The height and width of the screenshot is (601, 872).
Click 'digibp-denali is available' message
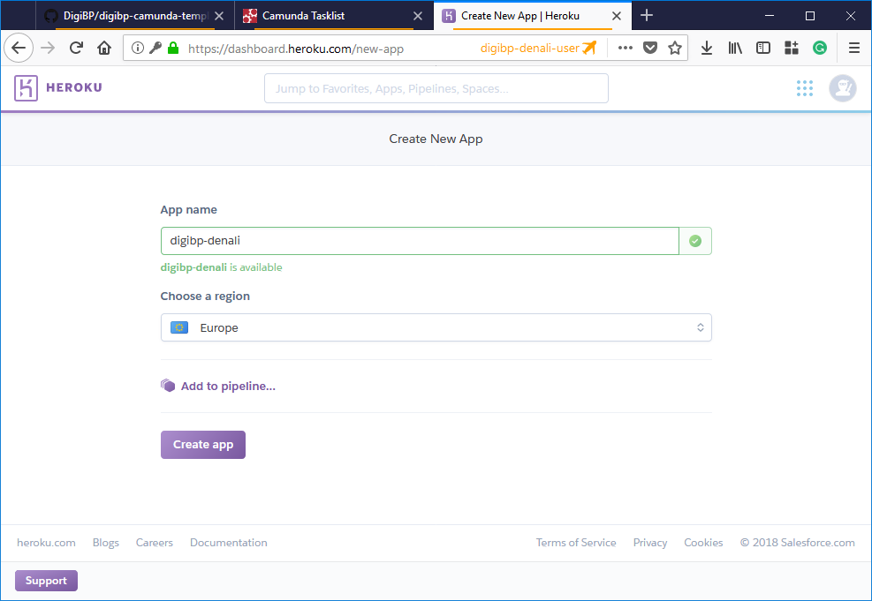[222, 267]
